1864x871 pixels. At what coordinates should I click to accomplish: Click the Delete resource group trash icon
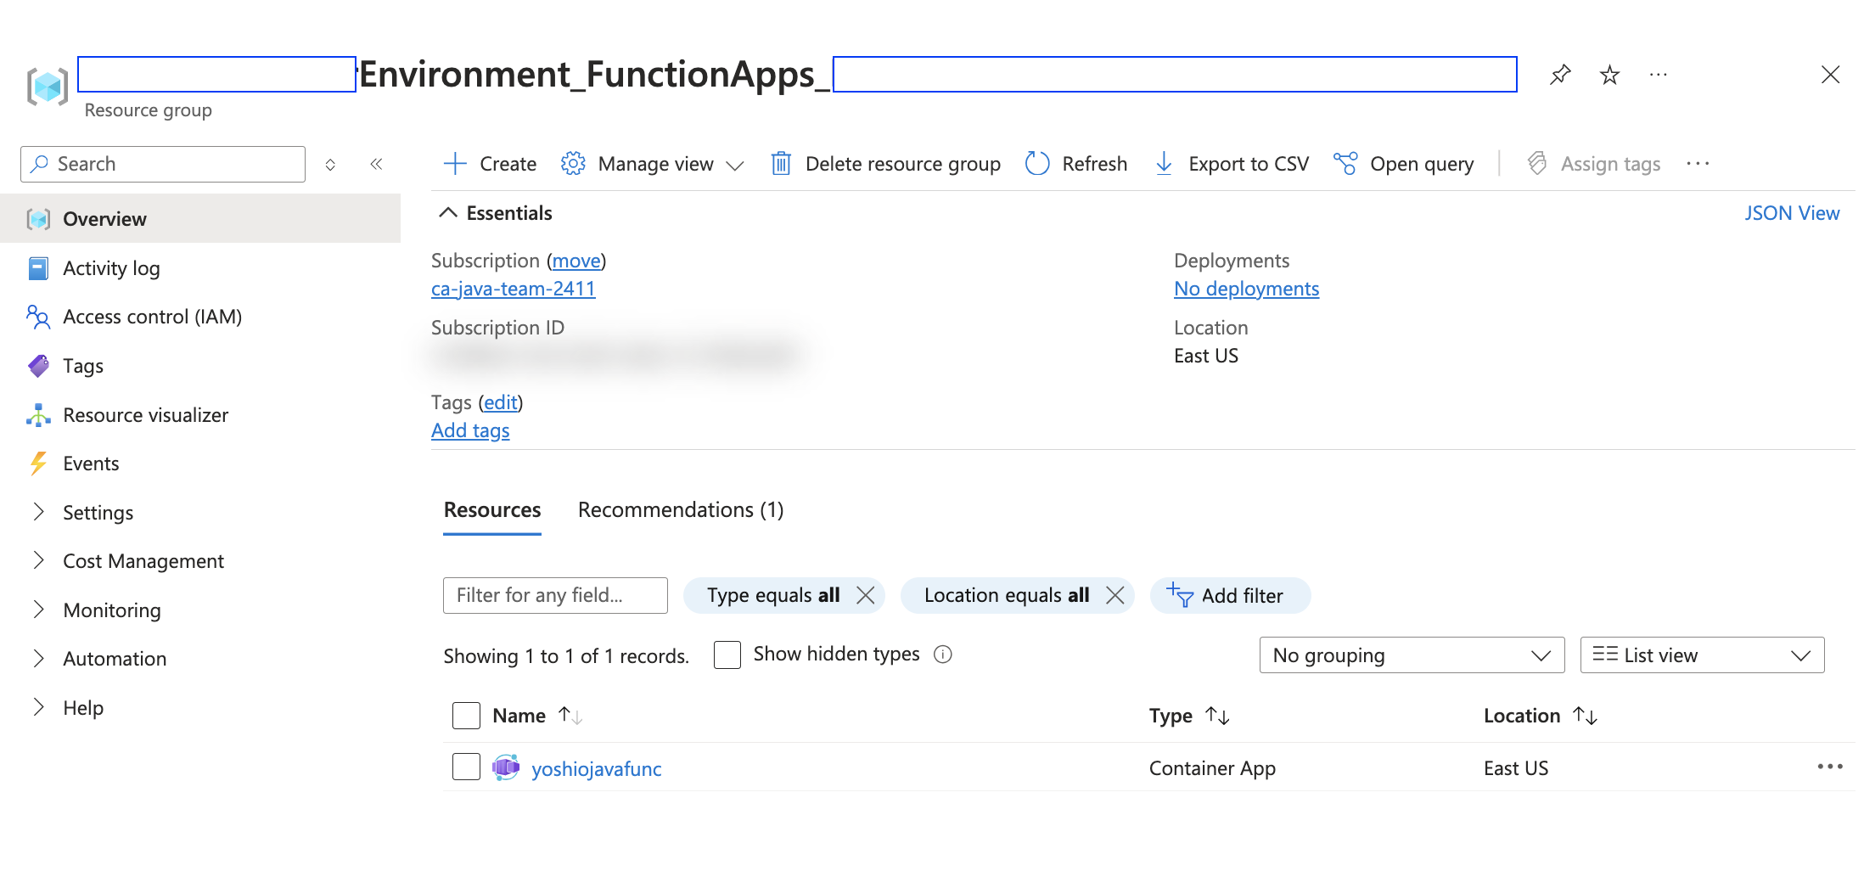781,163
